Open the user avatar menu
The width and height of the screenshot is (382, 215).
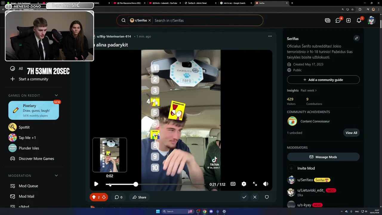pos(371,20)
